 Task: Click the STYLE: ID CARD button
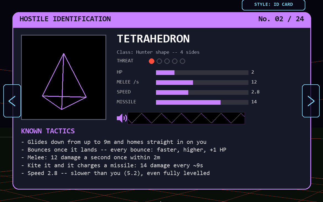tap(273, 4)
